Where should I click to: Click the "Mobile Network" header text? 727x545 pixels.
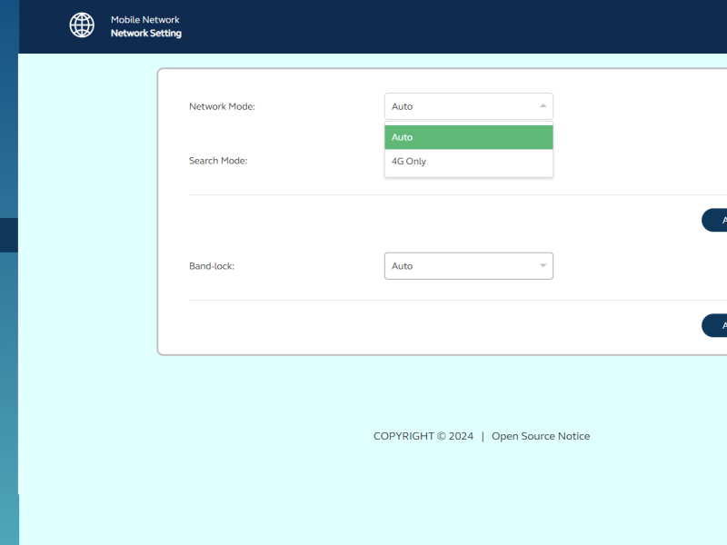[145, 20]
